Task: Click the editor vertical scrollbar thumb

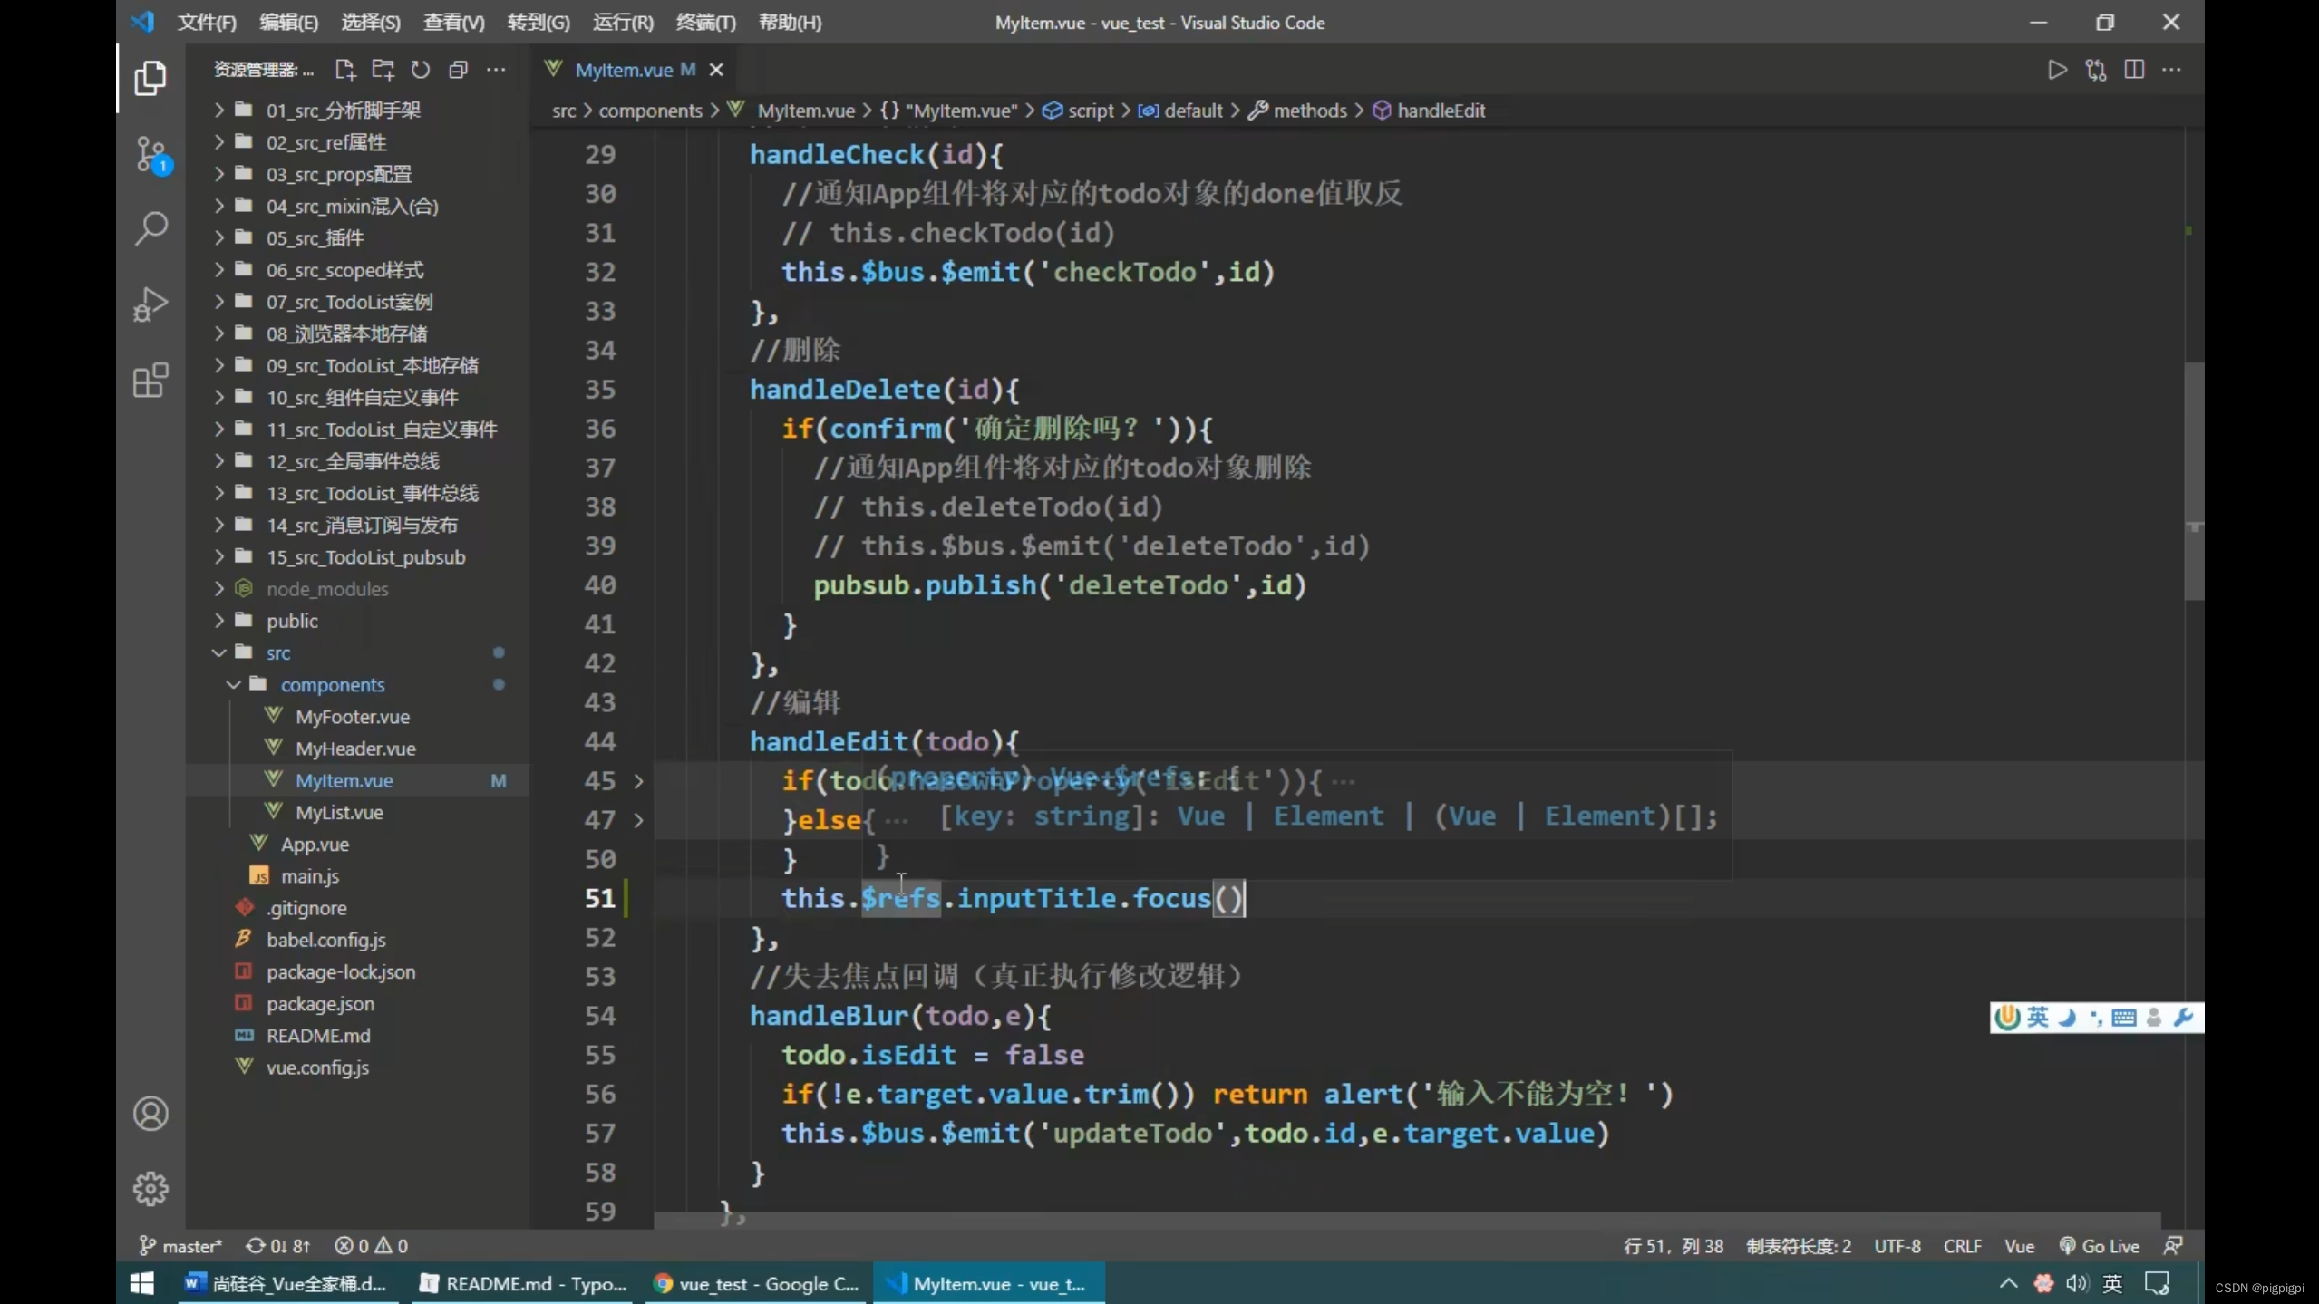Action: point(2194,481)
